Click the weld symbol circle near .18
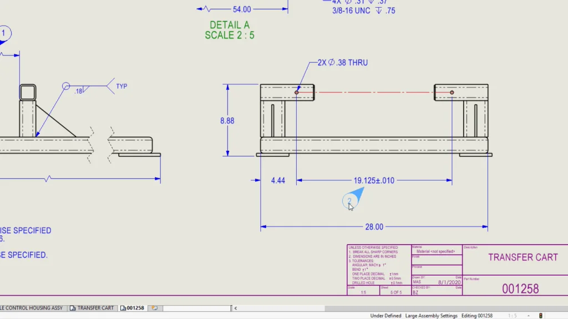This screenshot has height=319, width=568. coord(66,86)
